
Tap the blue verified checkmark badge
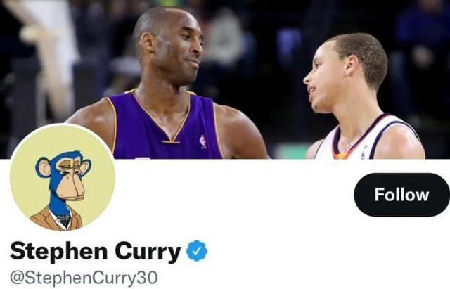197,250
